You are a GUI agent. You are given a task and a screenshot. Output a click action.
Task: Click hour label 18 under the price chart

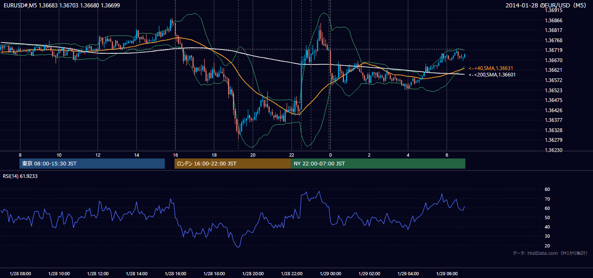[x=214, y=155]
